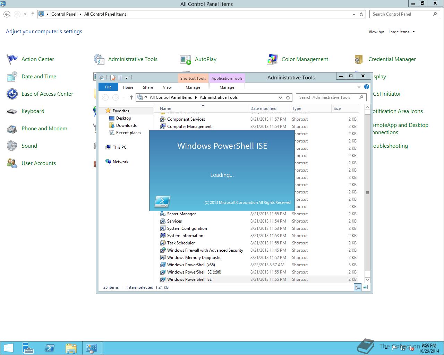Open the Sound speaker icon
Screen dimensions: 444x355
click(x=12, y=146)
